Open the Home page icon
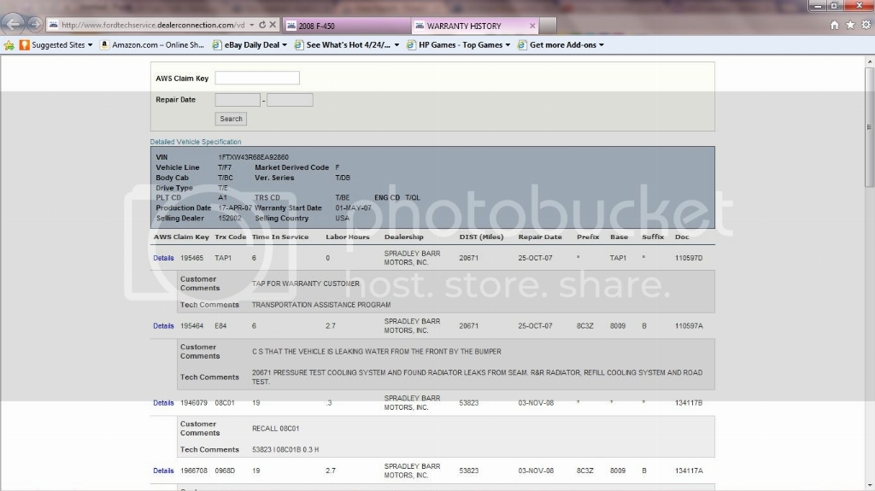 tap(834, 25)
